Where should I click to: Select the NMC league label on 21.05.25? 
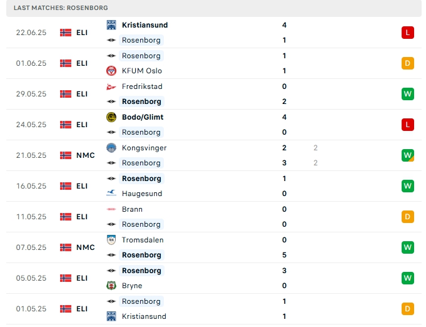click(86, 155)
